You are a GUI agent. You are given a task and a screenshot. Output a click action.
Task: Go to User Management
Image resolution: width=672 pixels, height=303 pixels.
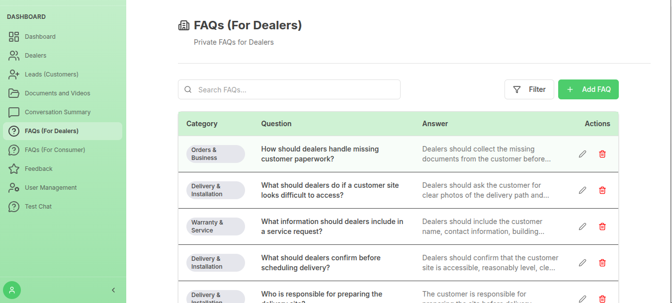63,188
